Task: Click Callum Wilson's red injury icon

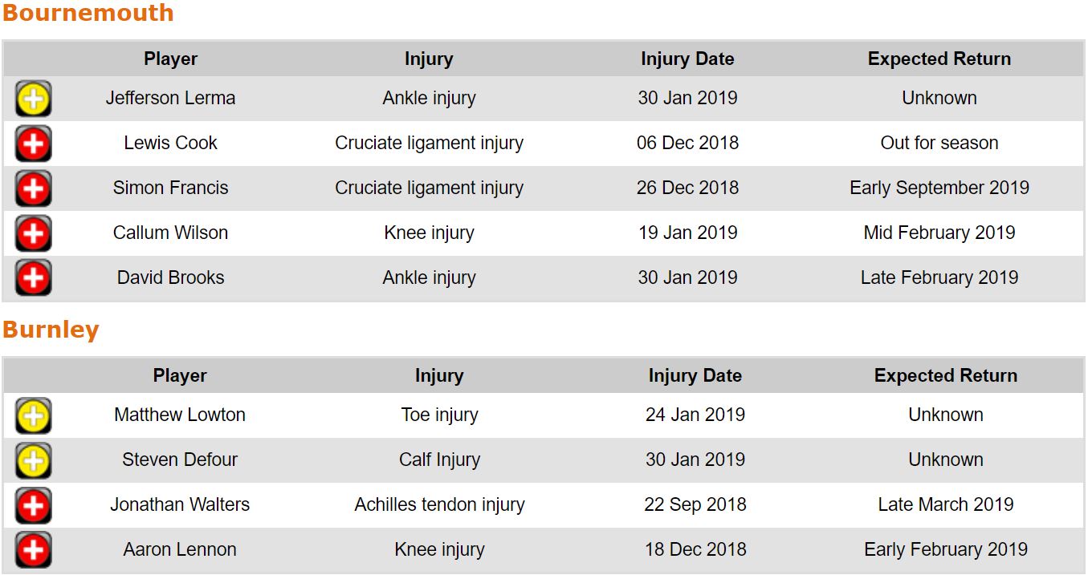Action: pos(33,233)
